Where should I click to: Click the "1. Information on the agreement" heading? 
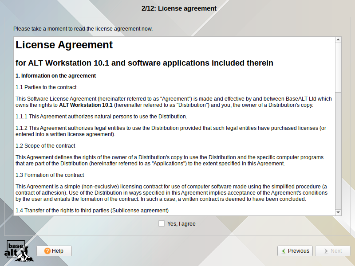[x=56, y=76]
